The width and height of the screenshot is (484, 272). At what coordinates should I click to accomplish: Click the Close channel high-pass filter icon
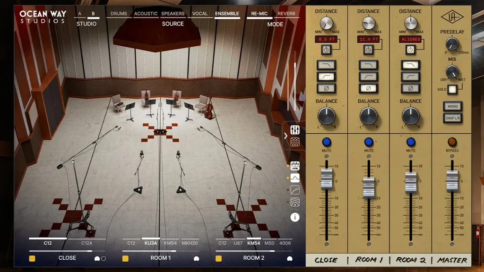click(326, 76)
